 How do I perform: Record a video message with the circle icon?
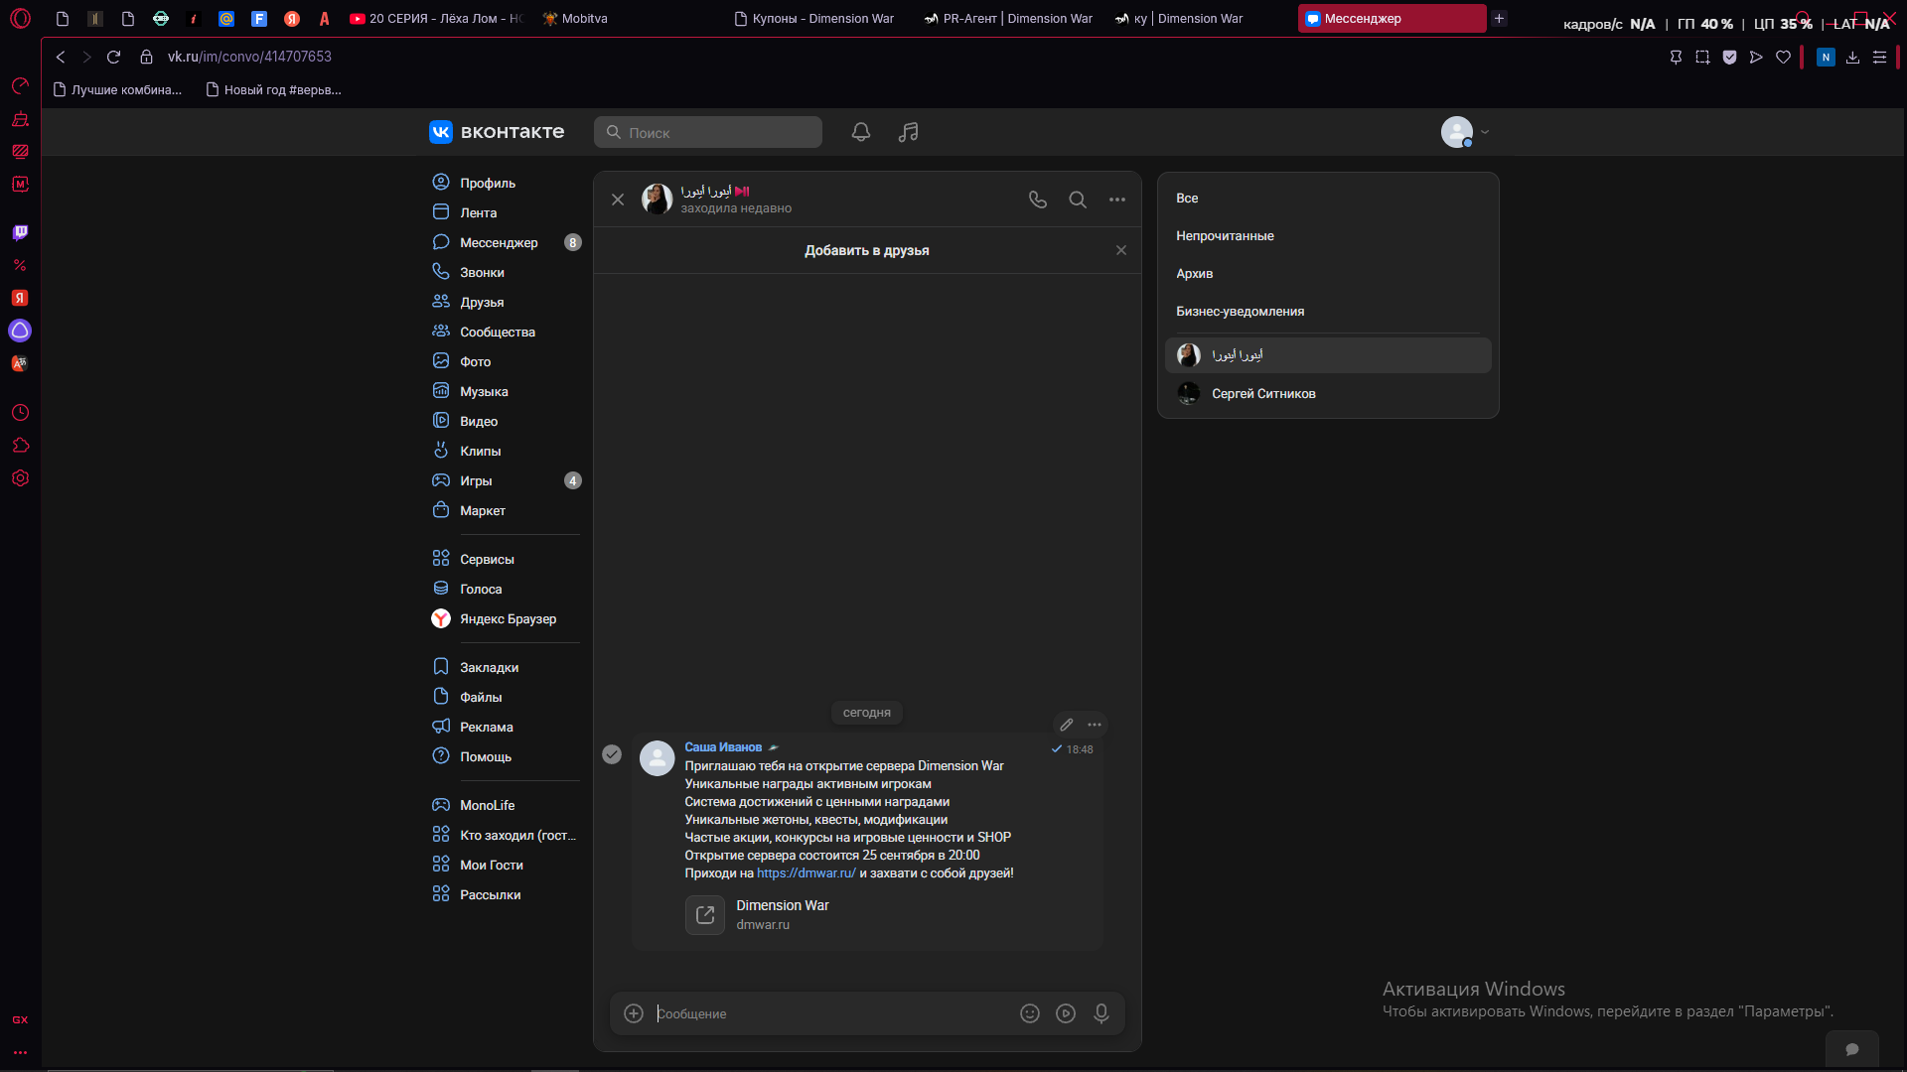pyautogui.click(x=1066, y=1013)
